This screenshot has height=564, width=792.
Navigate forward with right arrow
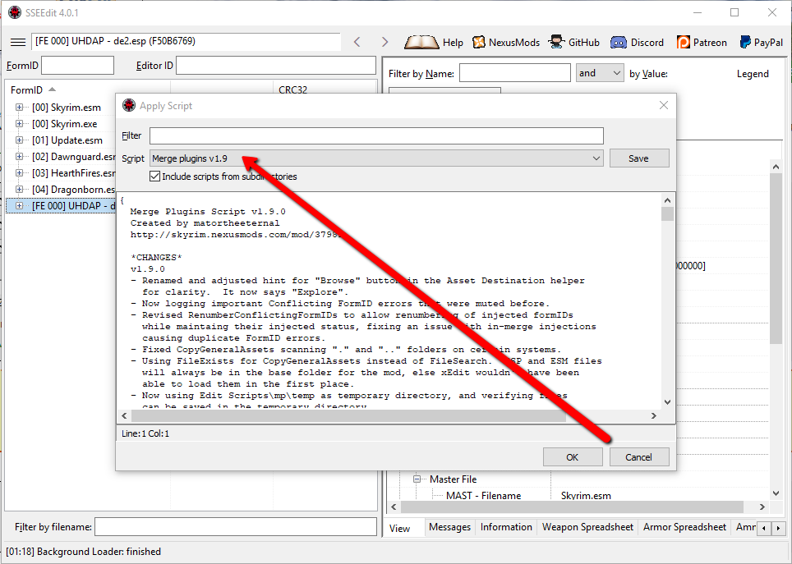pos(384,42)
